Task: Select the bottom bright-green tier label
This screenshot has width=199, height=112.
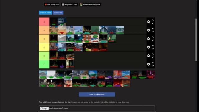Action: pos(44,64)
